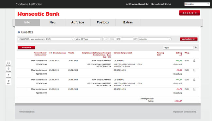Switch to the Aufträge tab
The width and height of the screenshot is (212, 121).
tap(78, 22)
